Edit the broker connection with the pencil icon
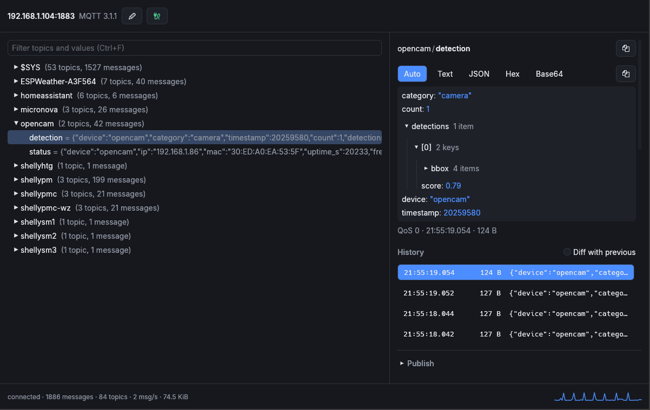This screenshot has width=650, height=410. pos(132,16)
